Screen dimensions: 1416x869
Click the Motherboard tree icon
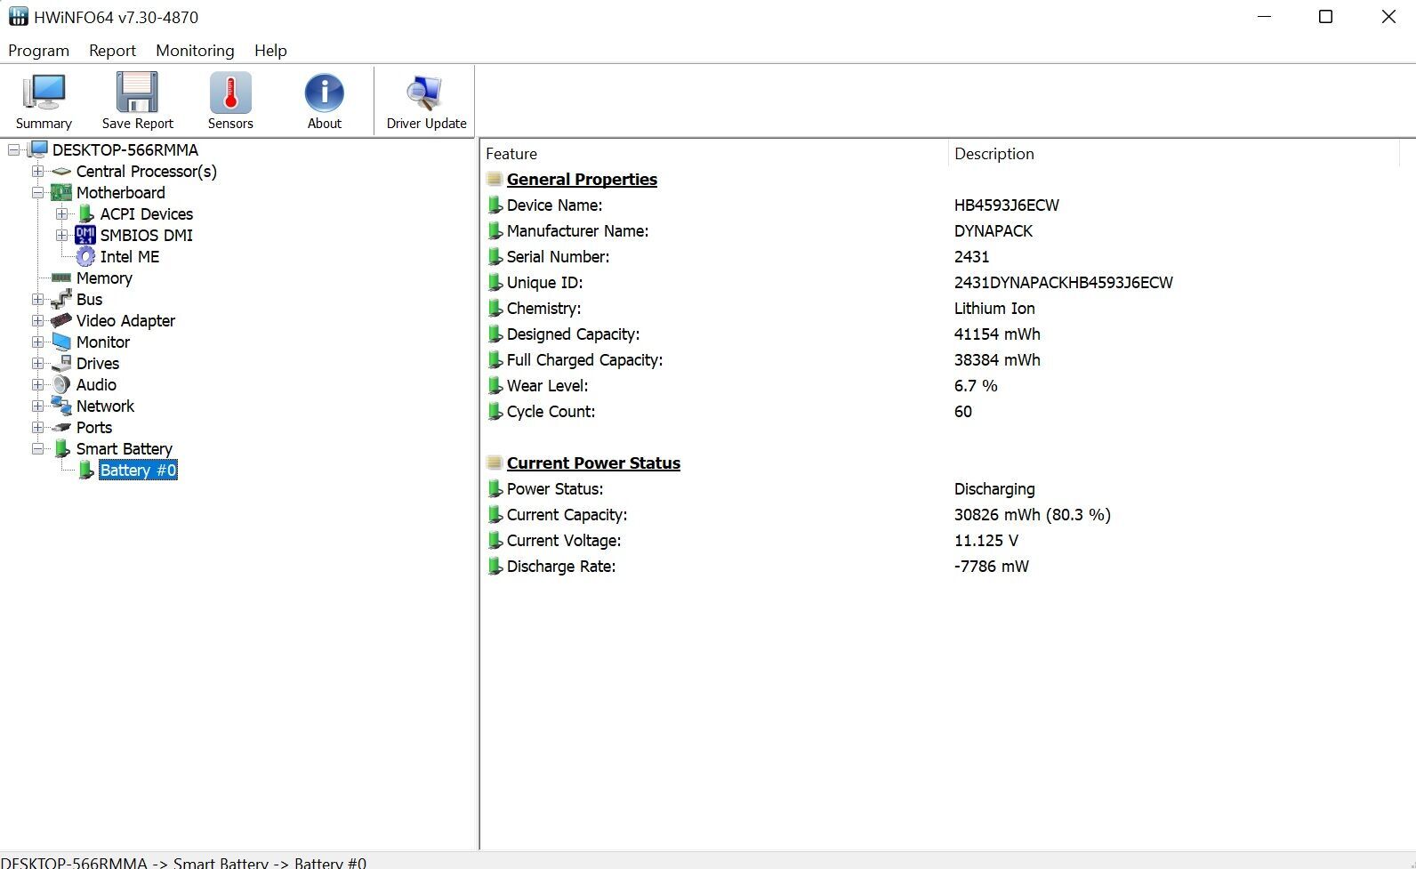pyautogui.click(x=61, y=192)
